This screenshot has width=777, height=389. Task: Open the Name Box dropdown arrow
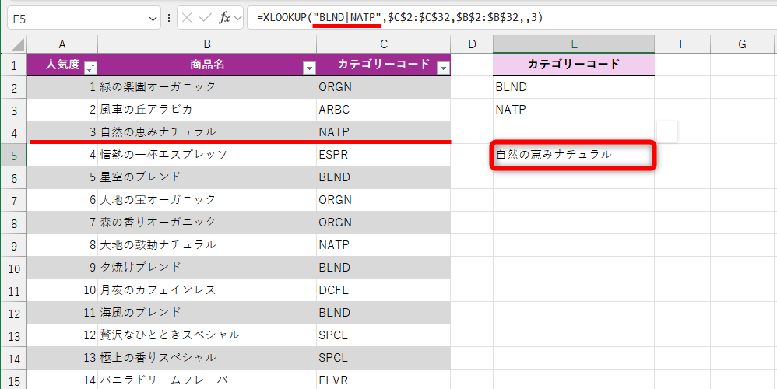152,19
